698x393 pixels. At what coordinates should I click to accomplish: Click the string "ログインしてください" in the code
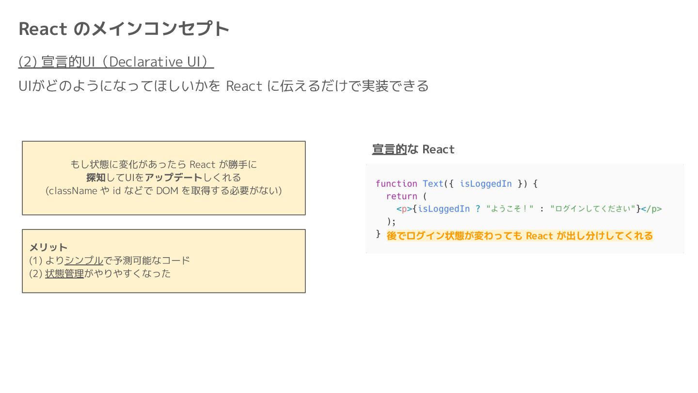(x=593, y=209)
